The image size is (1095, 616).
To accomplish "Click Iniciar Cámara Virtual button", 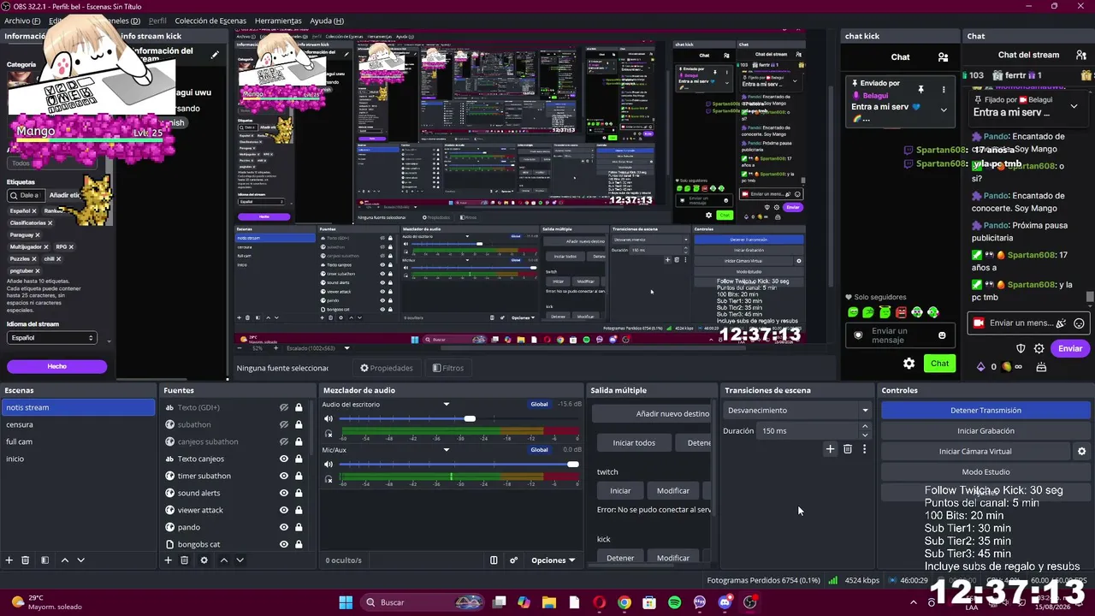I will (975, 452).
